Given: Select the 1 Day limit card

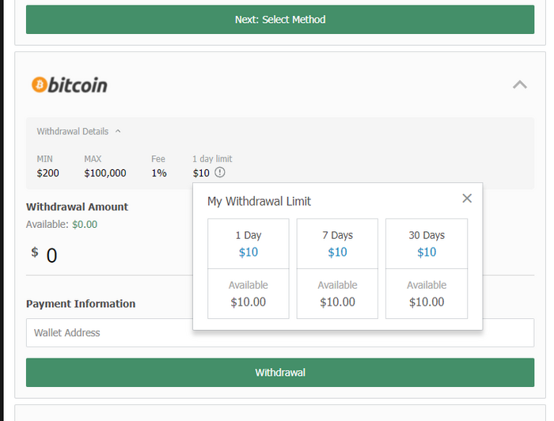Looking at the screenshot, I should pos(249,244).
